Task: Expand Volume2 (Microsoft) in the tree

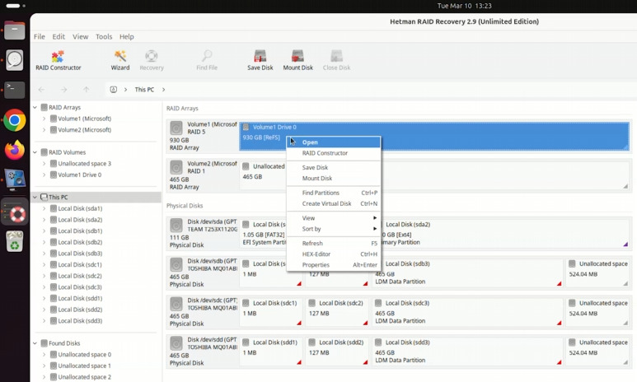Action: tap(44, 130)
